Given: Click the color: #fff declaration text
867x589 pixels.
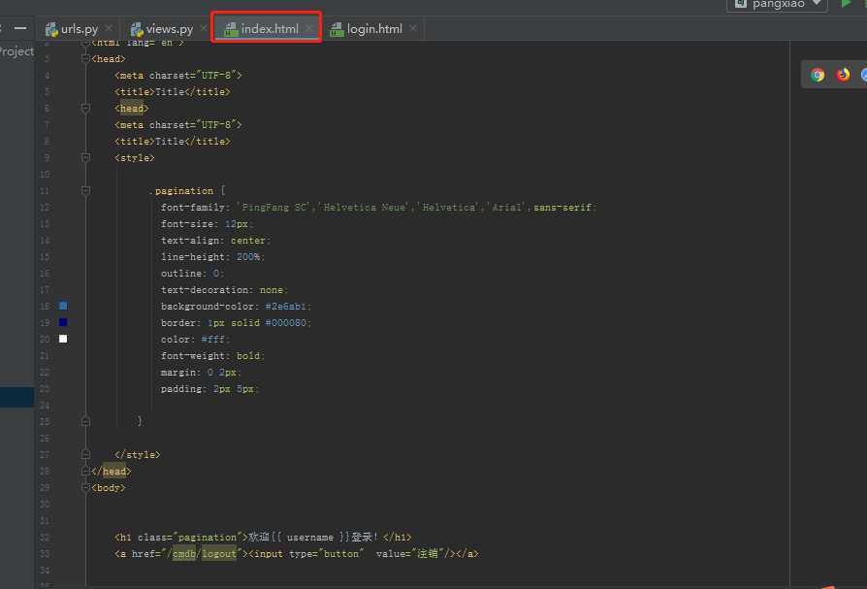Looking at the screenshot, I should (x=195, y=339).
